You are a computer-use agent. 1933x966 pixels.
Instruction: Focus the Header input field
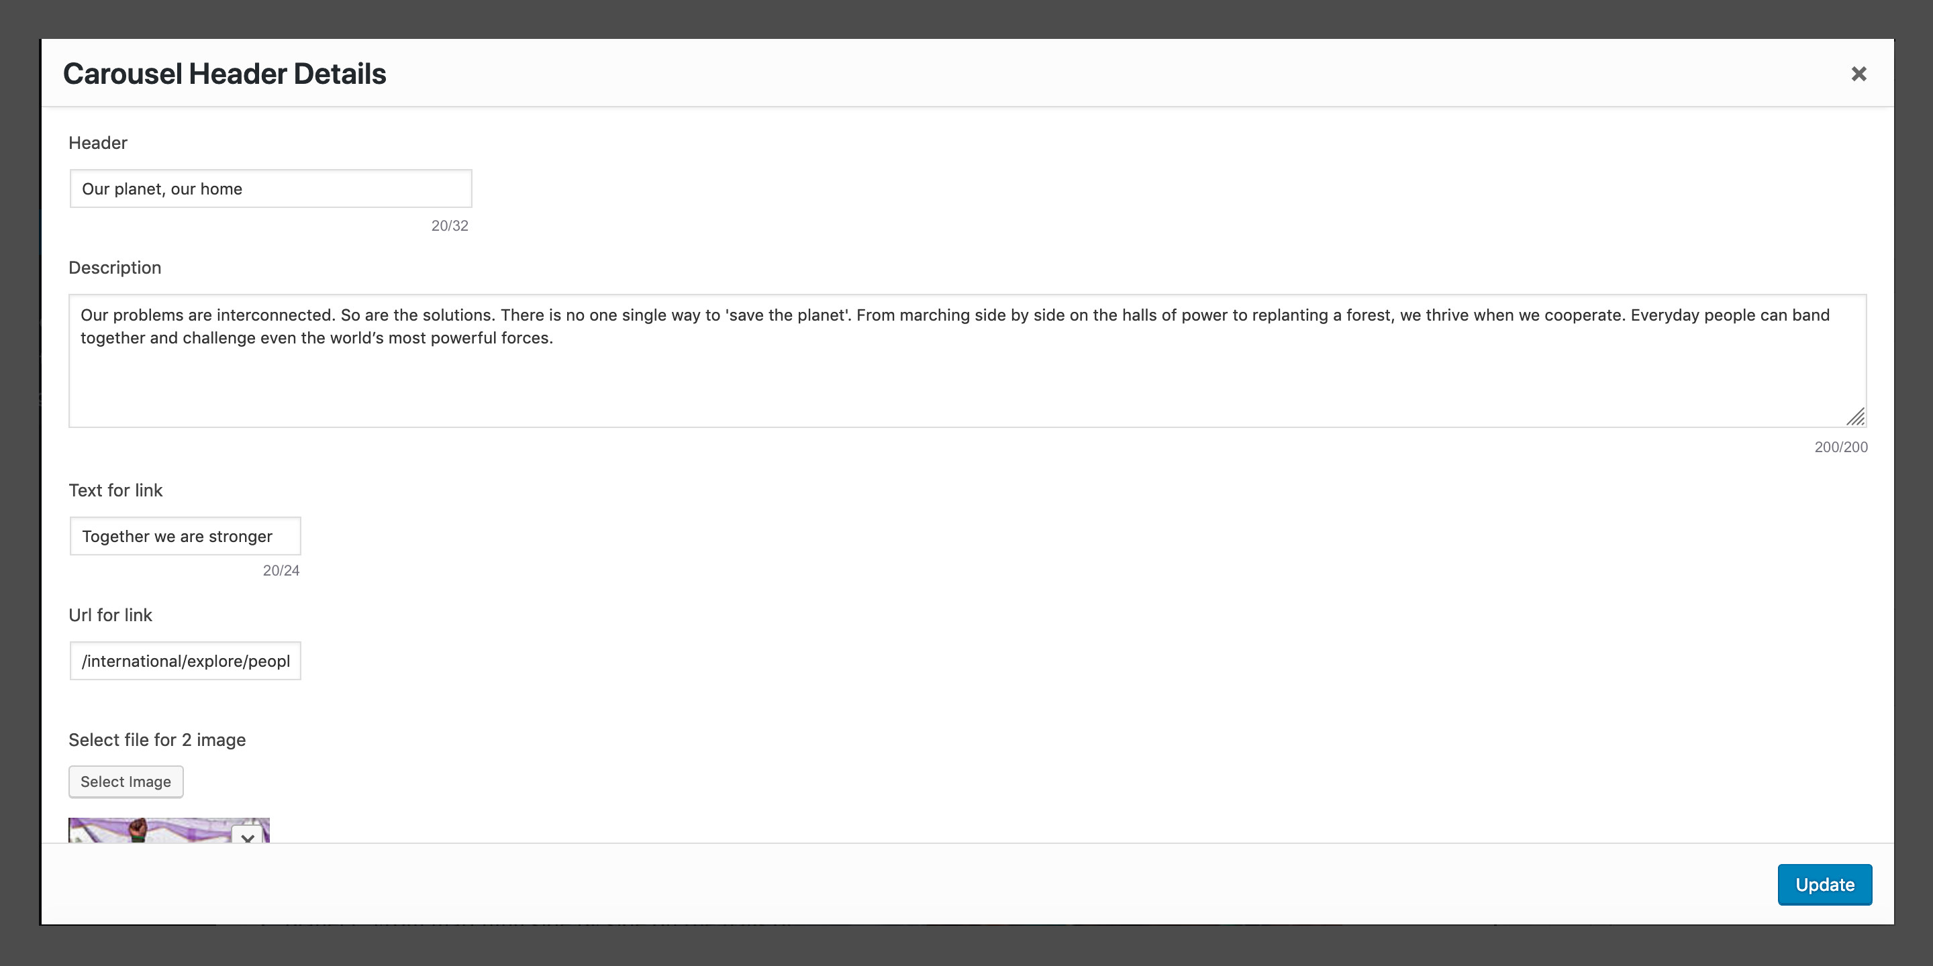271,189
